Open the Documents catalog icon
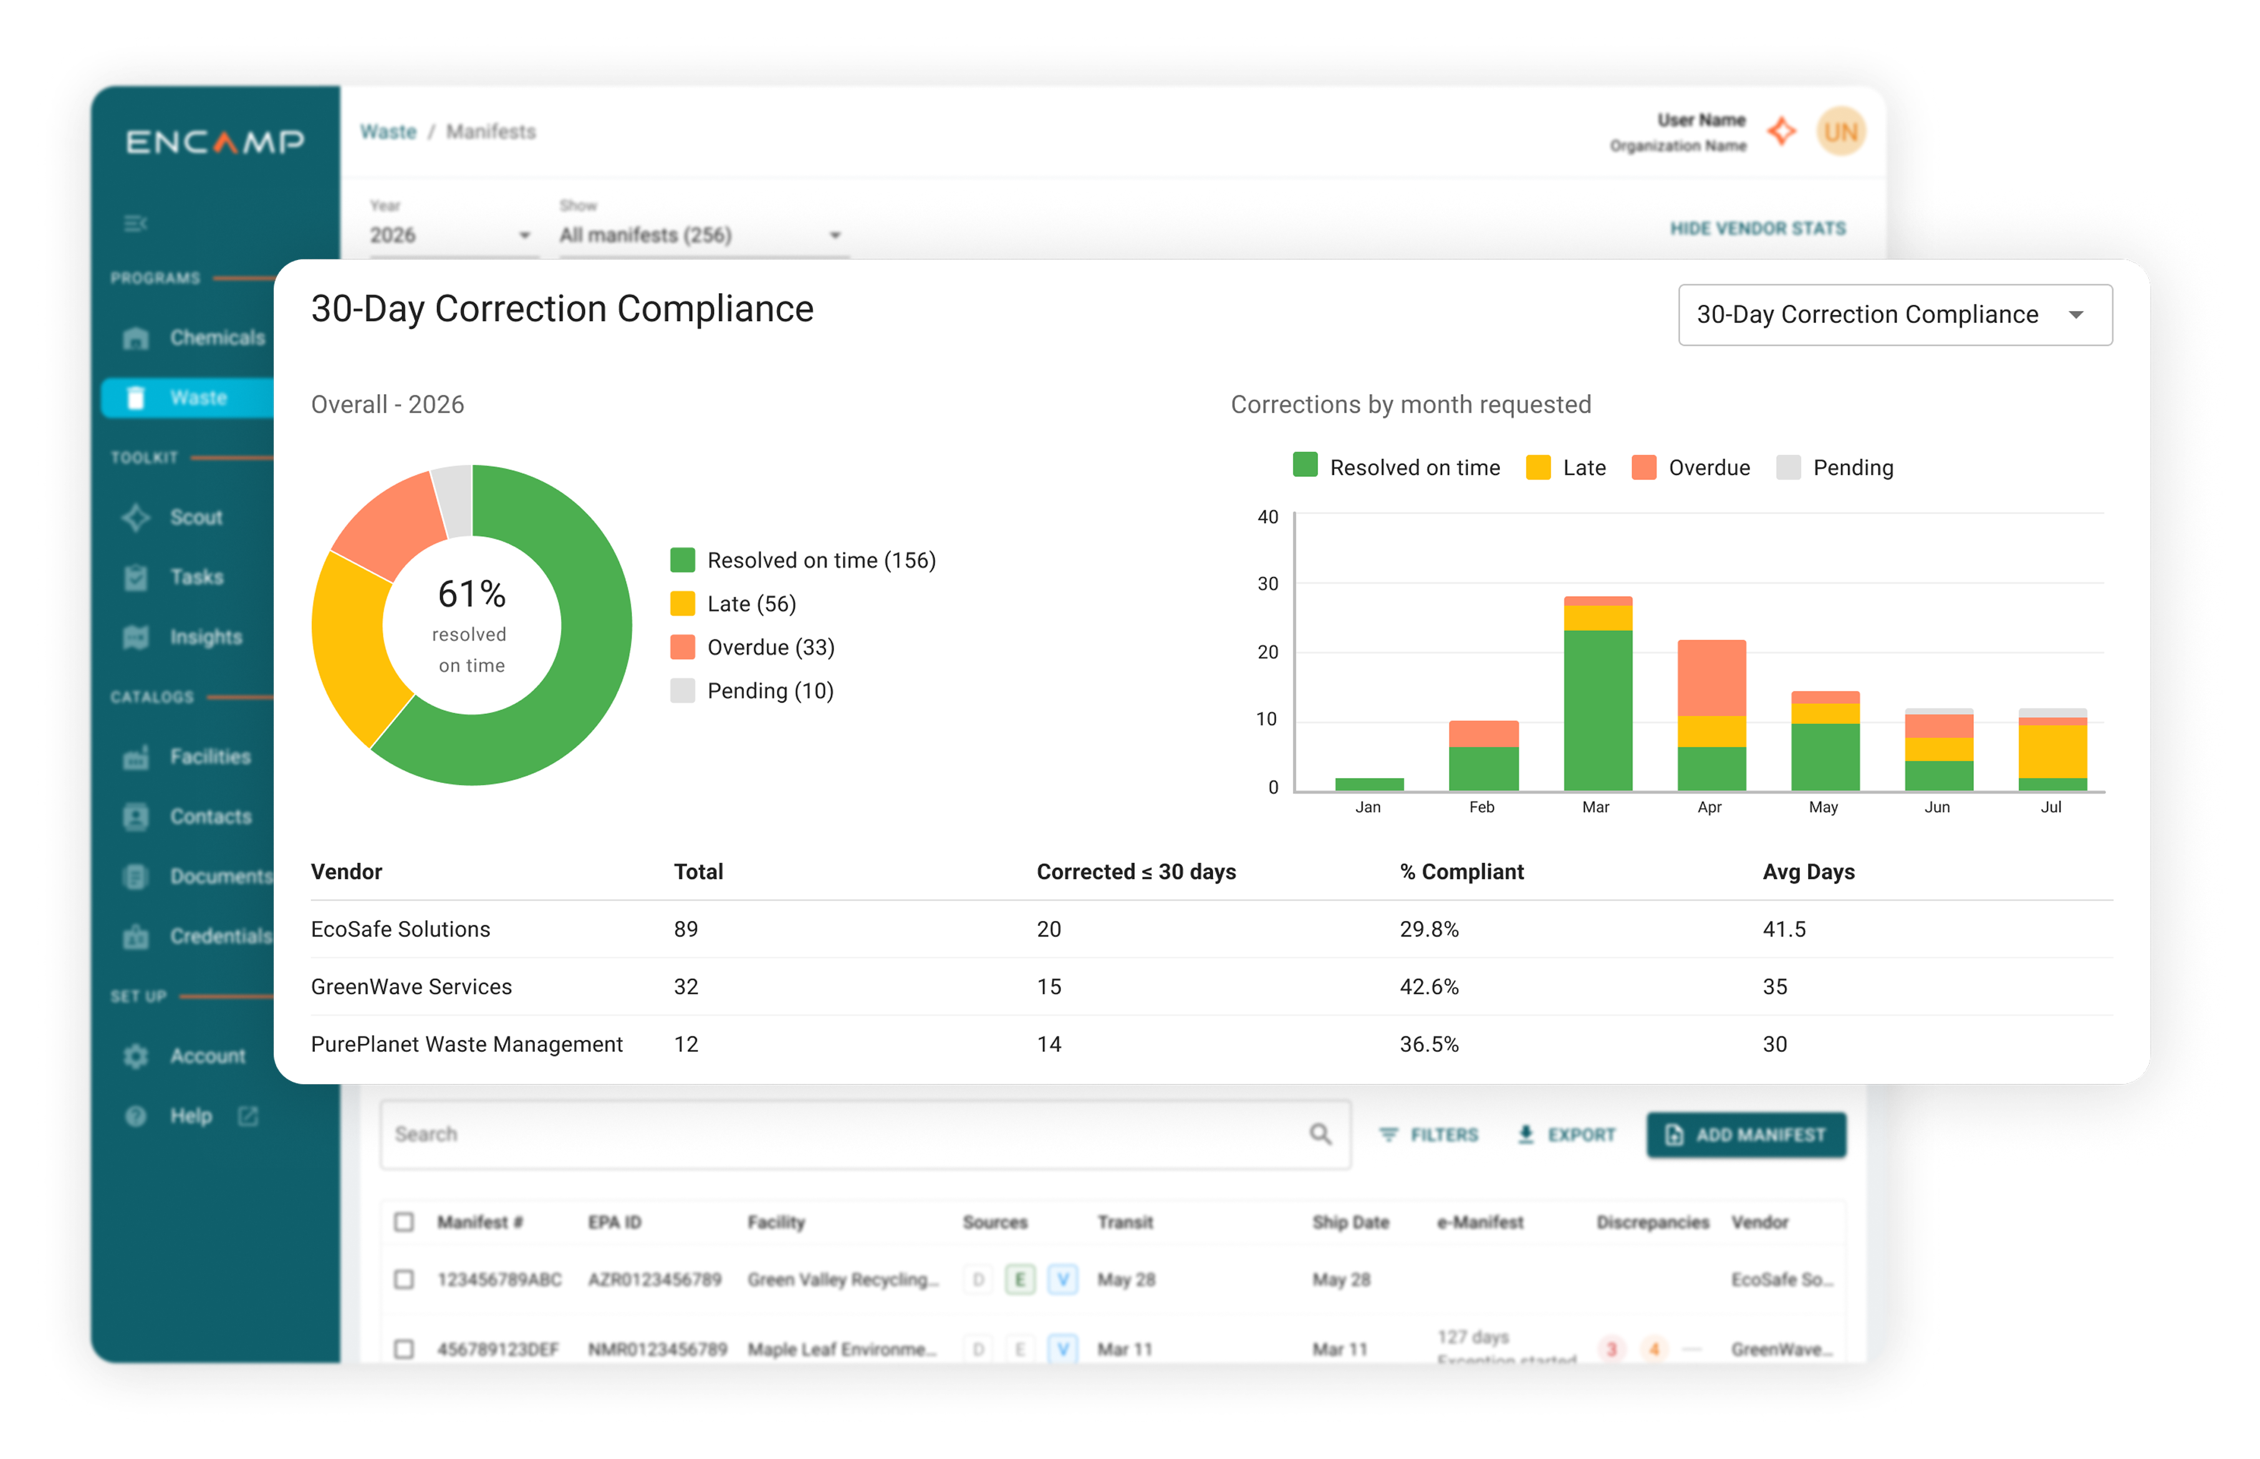Screen dimensions: 2260x1459 (135, 877)
